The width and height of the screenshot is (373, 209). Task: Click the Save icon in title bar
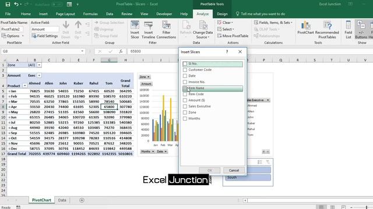point(8,4)
